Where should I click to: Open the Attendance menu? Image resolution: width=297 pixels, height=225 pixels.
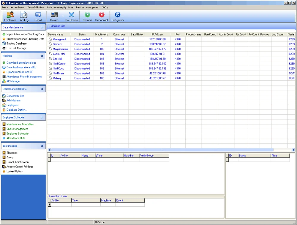pos(18,7)
